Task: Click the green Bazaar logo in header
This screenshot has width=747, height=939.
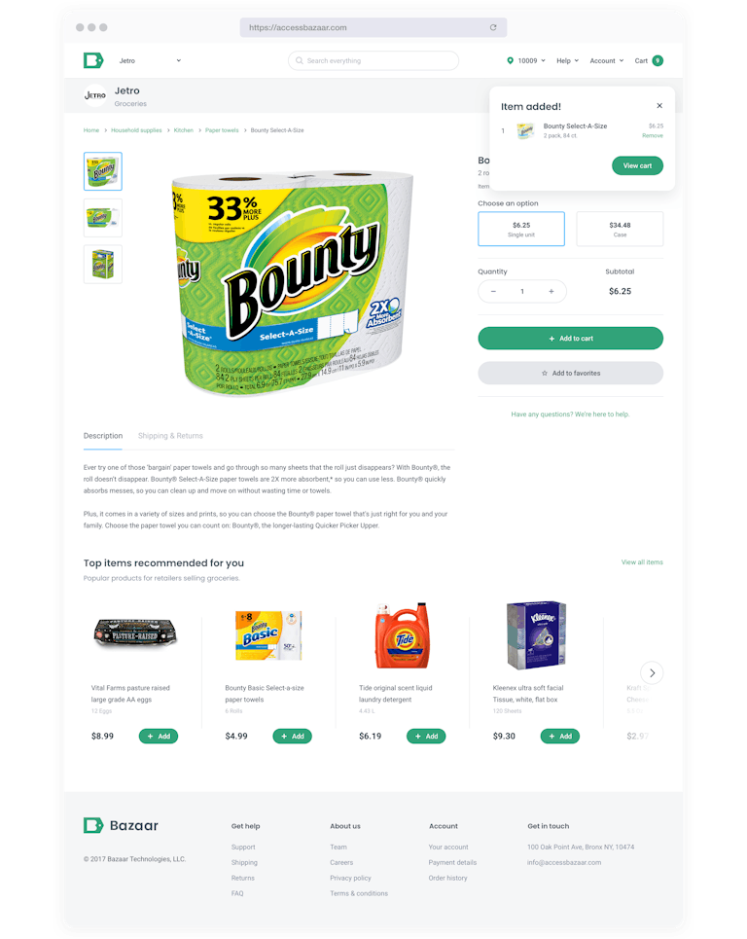Action: pos(93,60)
